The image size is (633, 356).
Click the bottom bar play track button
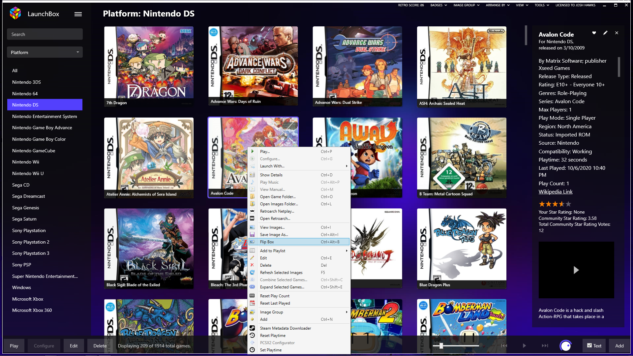pyautogui.click(x=524, y=345)
